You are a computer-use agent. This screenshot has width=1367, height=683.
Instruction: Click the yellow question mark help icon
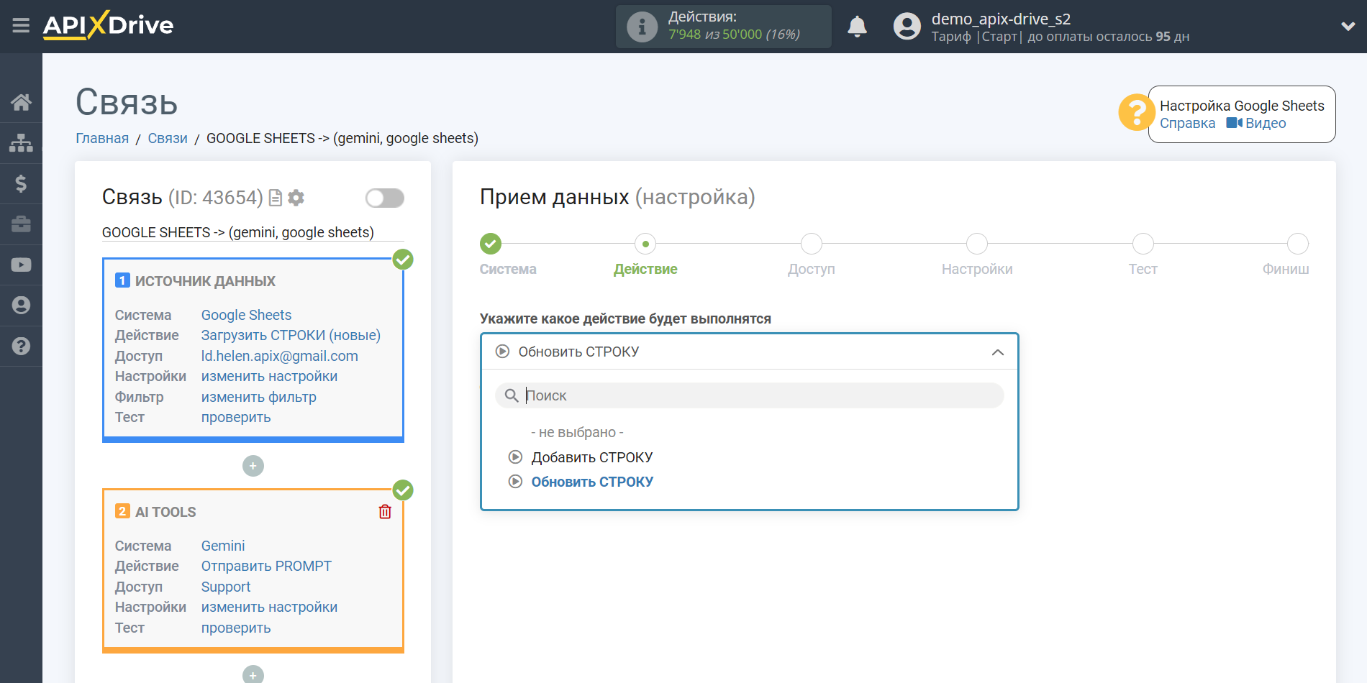point(1136,113)
